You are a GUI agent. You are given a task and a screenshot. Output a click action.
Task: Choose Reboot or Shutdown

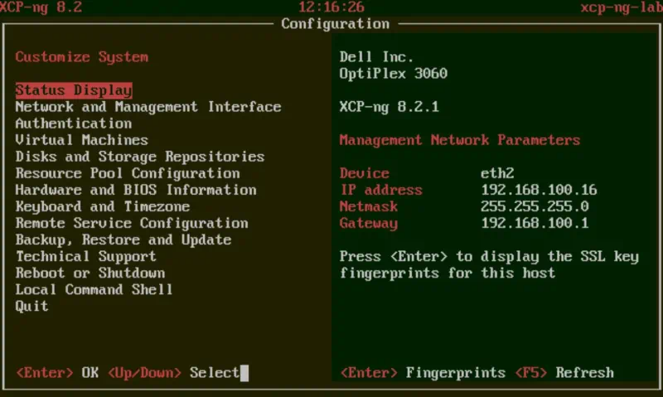tap(90, 274)
